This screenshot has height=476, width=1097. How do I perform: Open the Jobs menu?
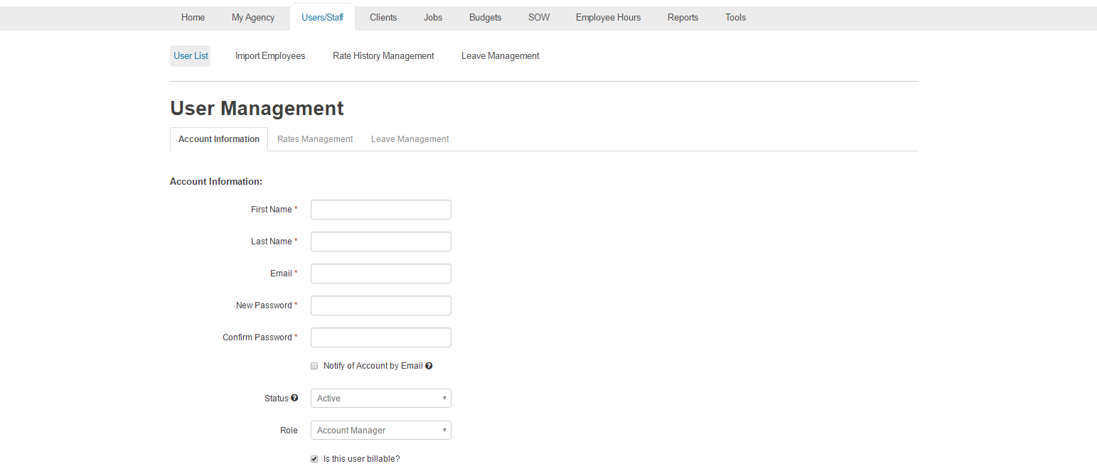coord(433,17)
